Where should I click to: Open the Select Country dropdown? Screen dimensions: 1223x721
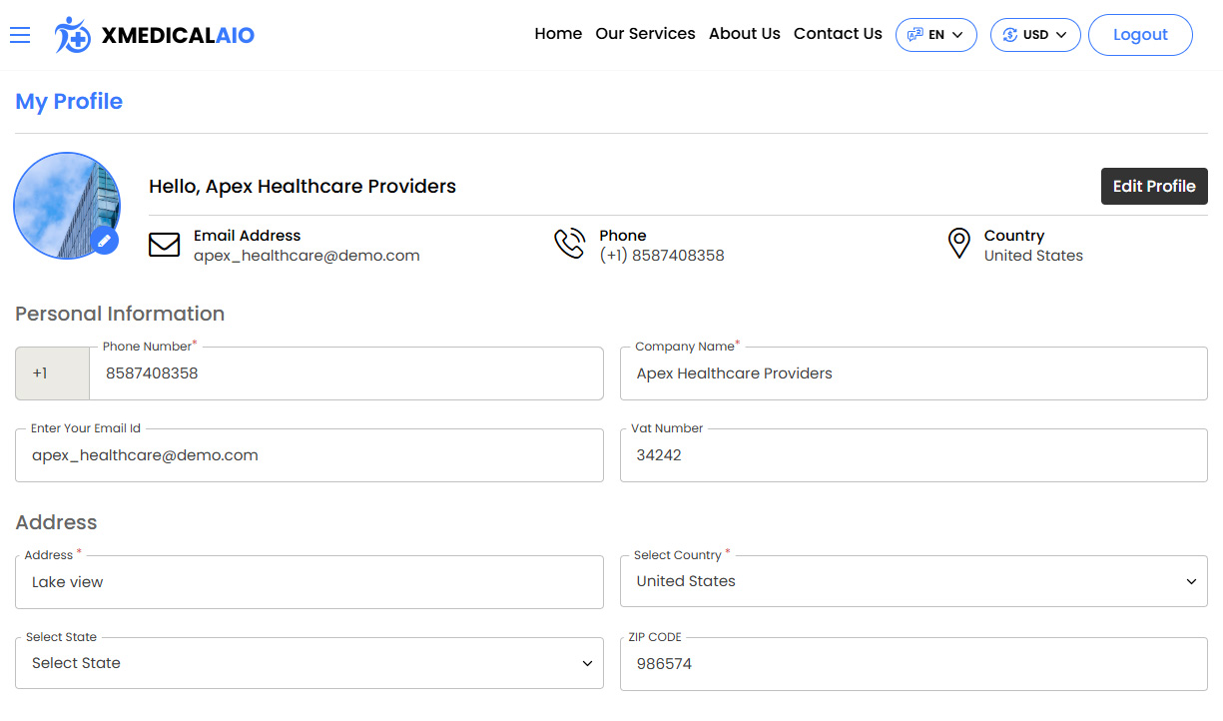913,581
